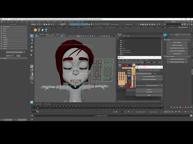Click the Create Control Rig button
Screen dimensions: 193x144
[177, 45]
